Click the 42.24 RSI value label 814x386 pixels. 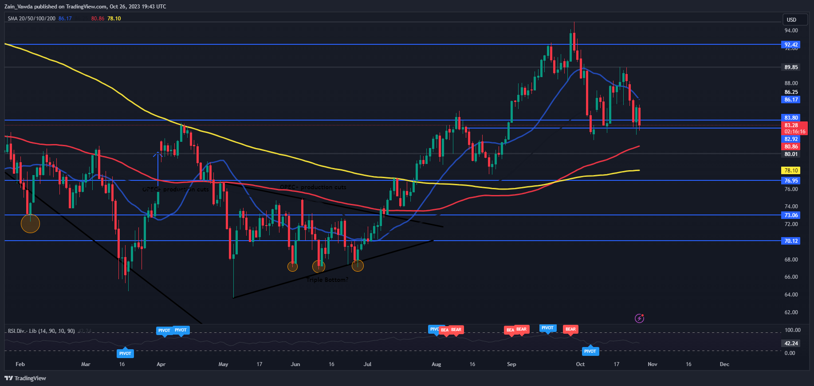791,343
